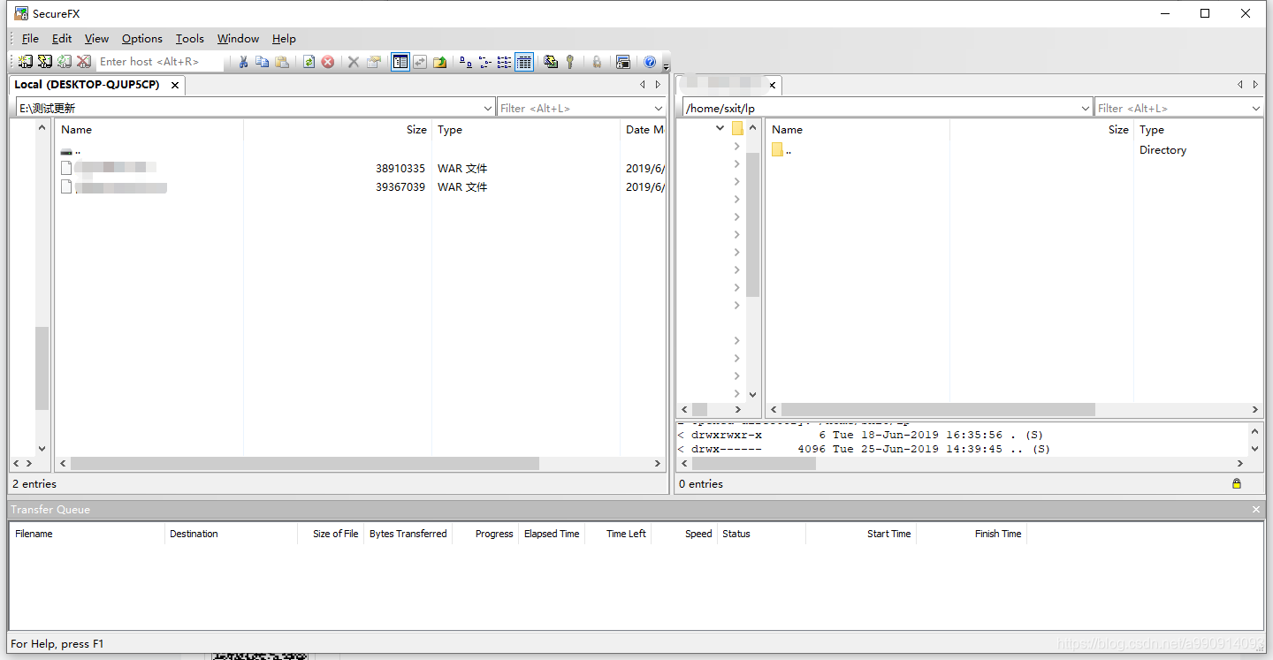Click the key icon in toolbar
The height and width of the screenshot is (660, 1273).
pos(570,62)
